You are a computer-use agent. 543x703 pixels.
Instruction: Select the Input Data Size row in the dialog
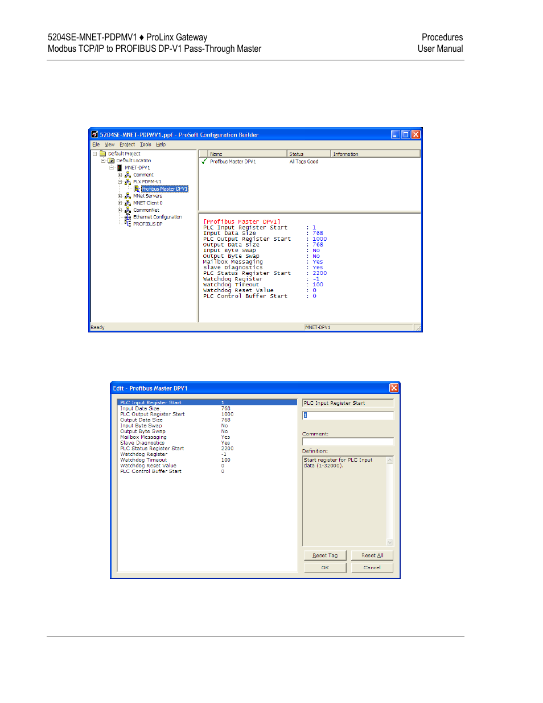click(207, 408)
